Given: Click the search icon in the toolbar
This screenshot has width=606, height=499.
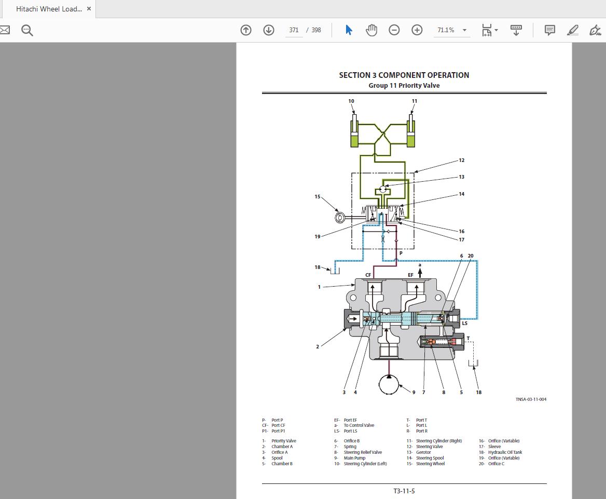Looking at the screenshot, I should pos(27,30).
